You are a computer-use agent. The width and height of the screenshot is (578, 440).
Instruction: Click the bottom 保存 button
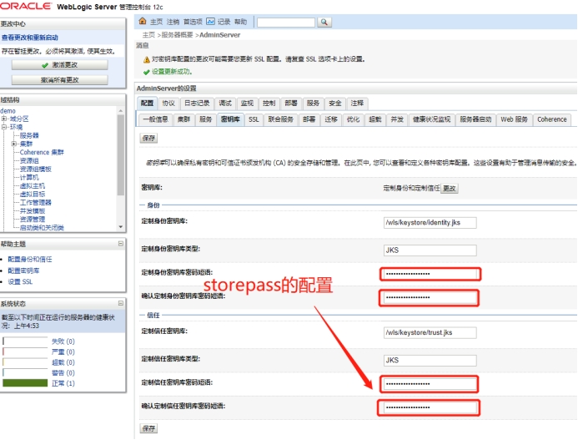149,428
